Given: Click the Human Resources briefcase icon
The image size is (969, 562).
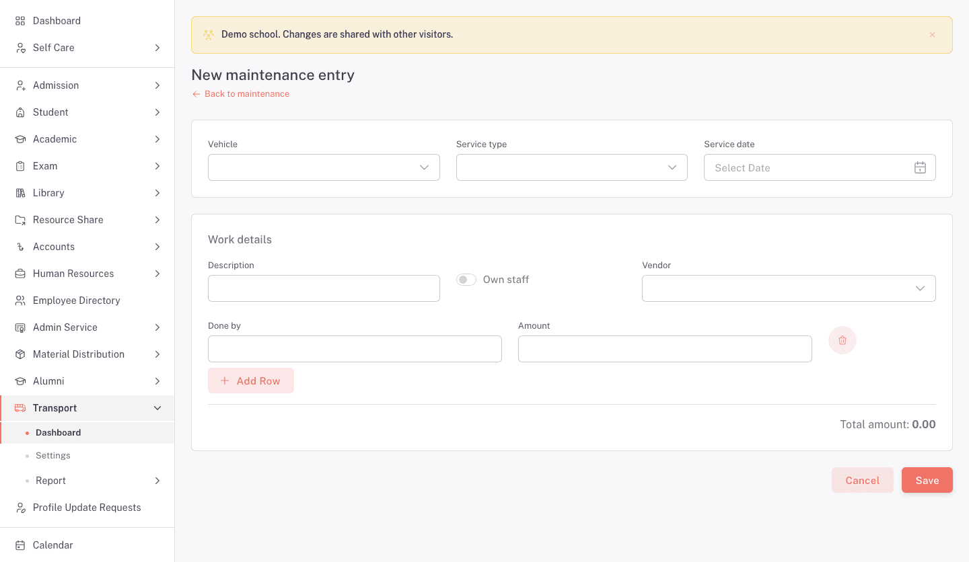Looking at the screenshot, I should tap(20, 274).
